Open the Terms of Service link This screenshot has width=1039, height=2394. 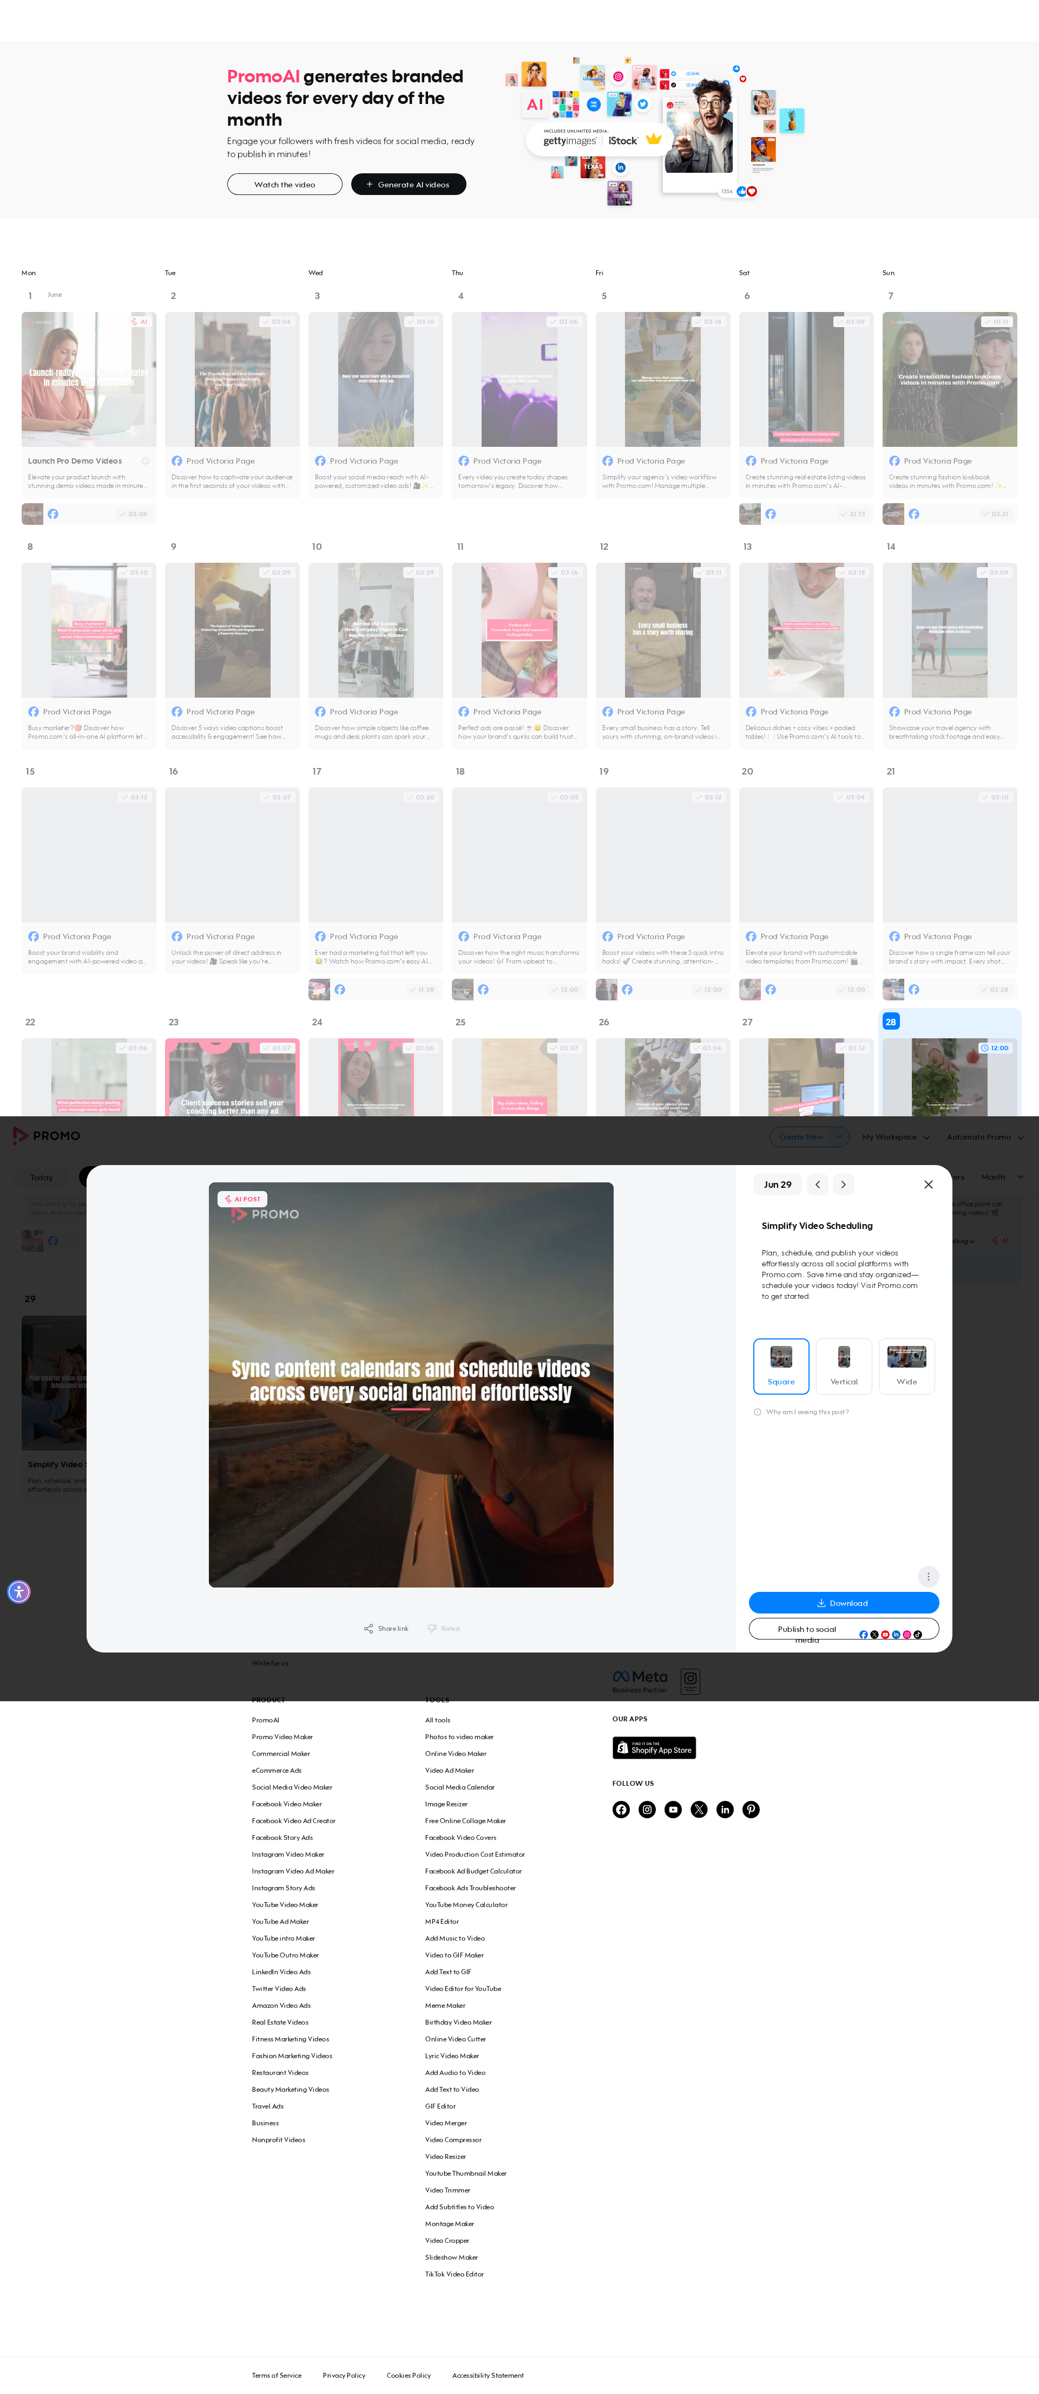pyautogui.click(x=277, y=2375)
